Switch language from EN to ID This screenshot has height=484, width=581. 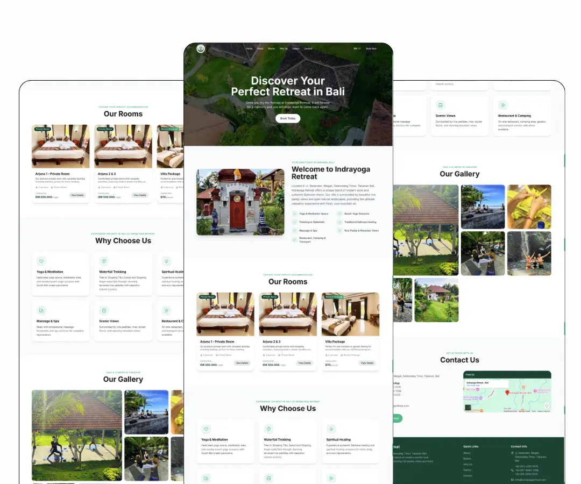[x=359, y=48]
